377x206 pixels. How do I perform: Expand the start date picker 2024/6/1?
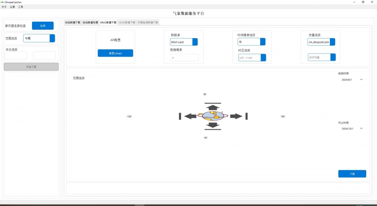tap(361, 80)
